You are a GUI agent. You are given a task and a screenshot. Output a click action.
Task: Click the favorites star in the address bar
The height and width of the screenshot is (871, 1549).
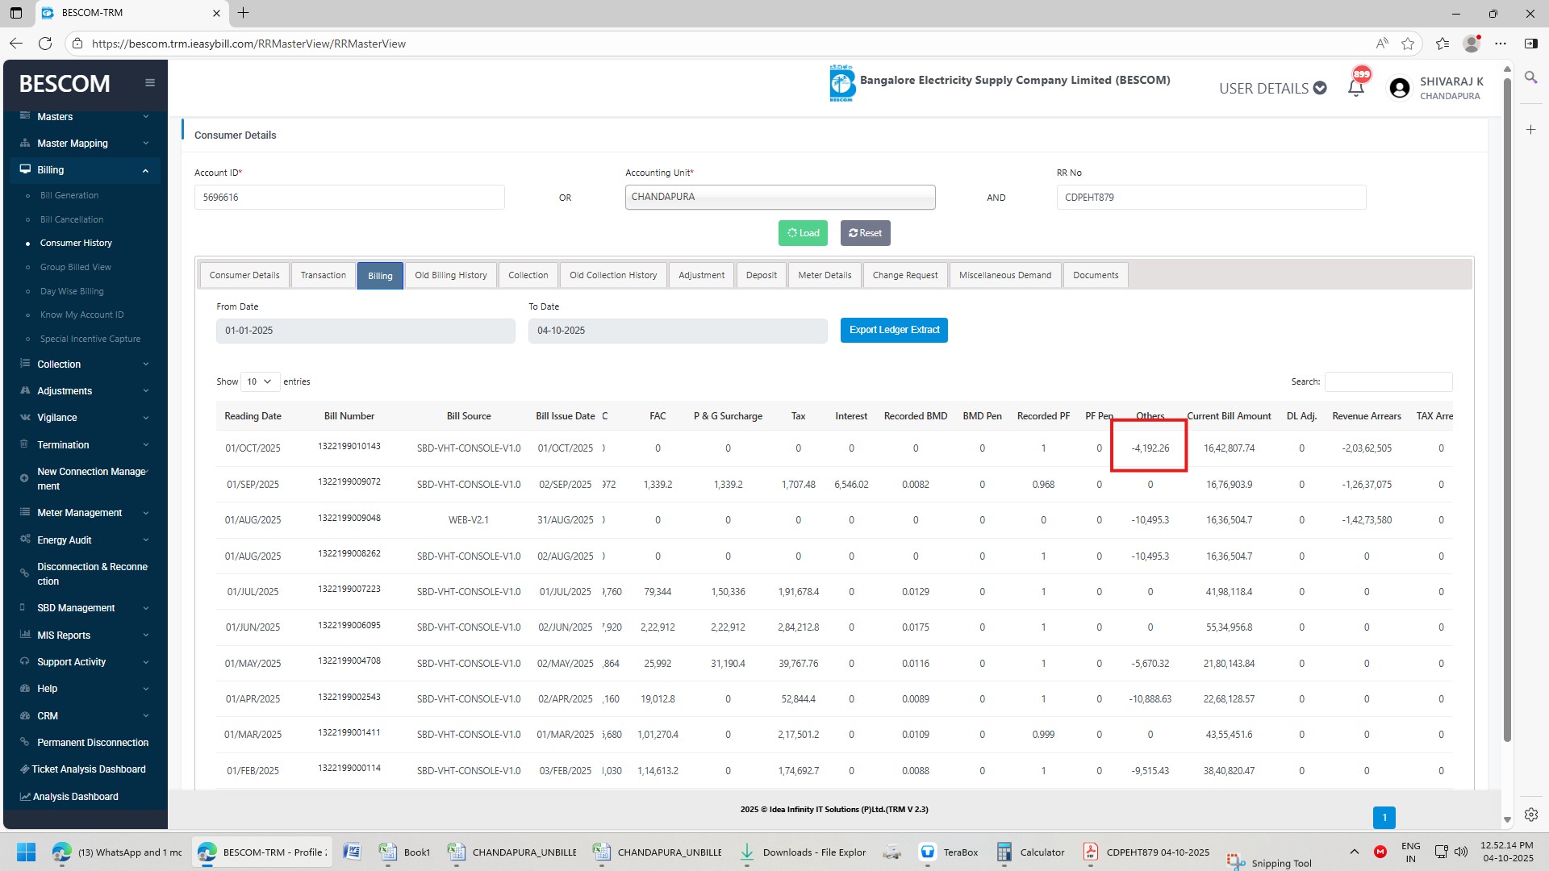click(x=1408, y=44)
